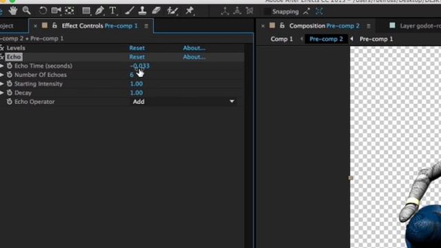Image resolution: width=441 pixels, height=248 pixels.
Task: Select the Type tool
Action: click(x=113, y=11)
